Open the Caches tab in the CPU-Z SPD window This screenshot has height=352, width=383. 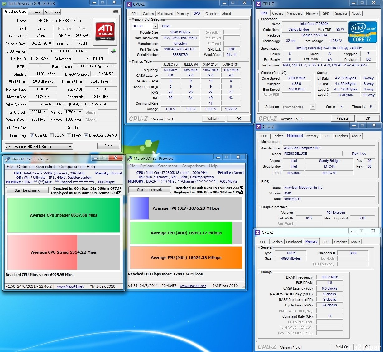click(148, 14)
